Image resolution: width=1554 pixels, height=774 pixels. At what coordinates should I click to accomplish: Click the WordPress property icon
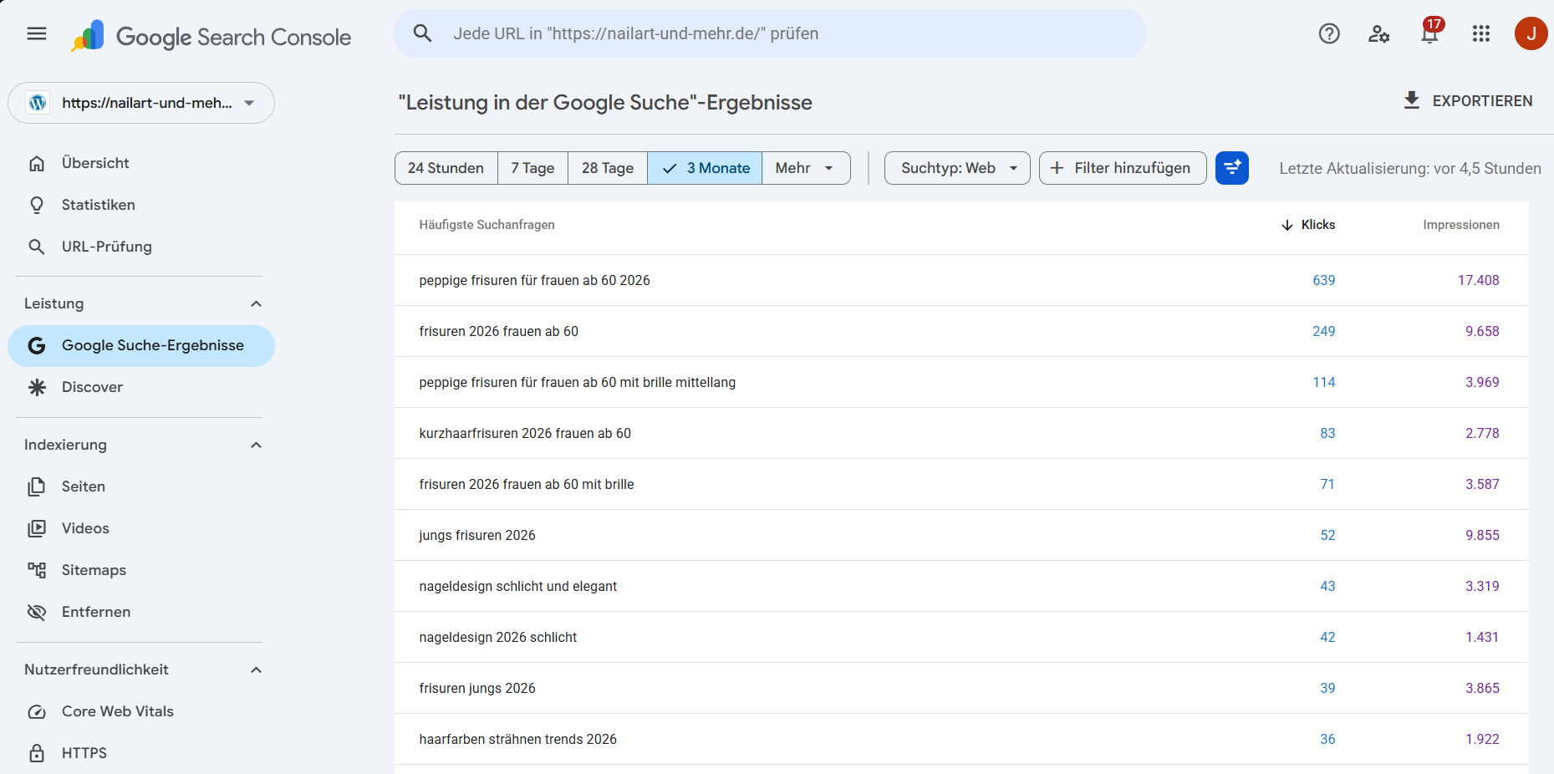[38, 103]
